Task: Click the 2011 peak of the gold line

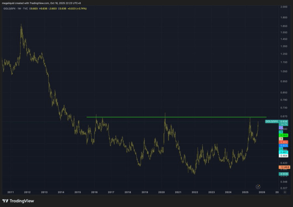Action: pos(21,25)
